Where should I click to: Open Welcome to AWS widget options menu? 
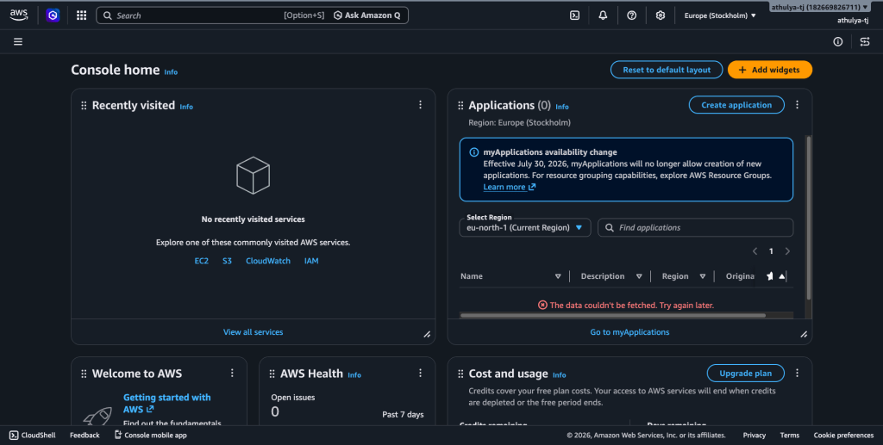coord(232,373)
